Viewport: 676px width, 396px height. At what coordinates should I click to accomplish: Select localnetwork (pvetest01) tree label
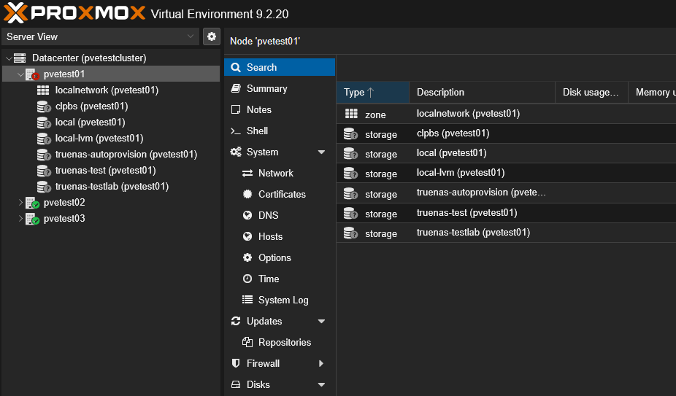pos(107,90)
